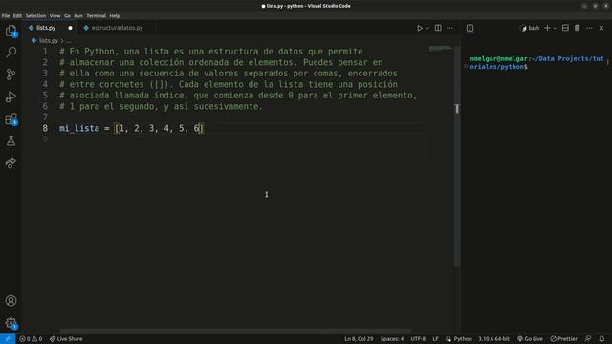This screenshot has width=612, height=344.
Task: Click Live Share in status bar
Action: tap(66, 339)
